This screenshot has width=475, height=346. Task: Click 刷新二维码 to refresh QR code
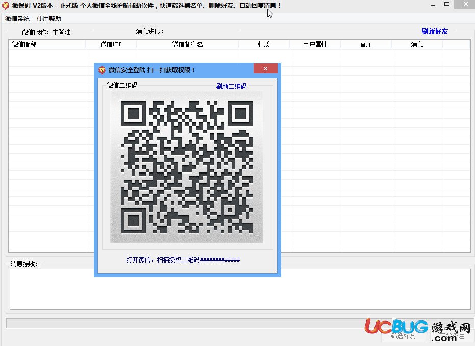231,86
